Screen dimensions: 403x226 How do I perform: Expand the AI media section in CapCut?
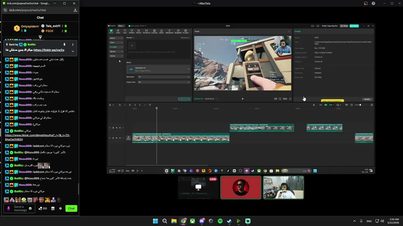click(x=116, y=47)
